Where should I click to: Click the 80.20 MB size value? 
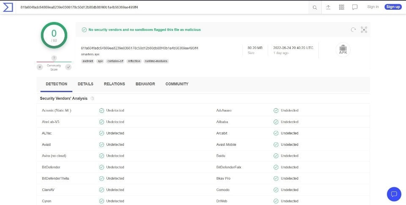click(x=255, y=48)
